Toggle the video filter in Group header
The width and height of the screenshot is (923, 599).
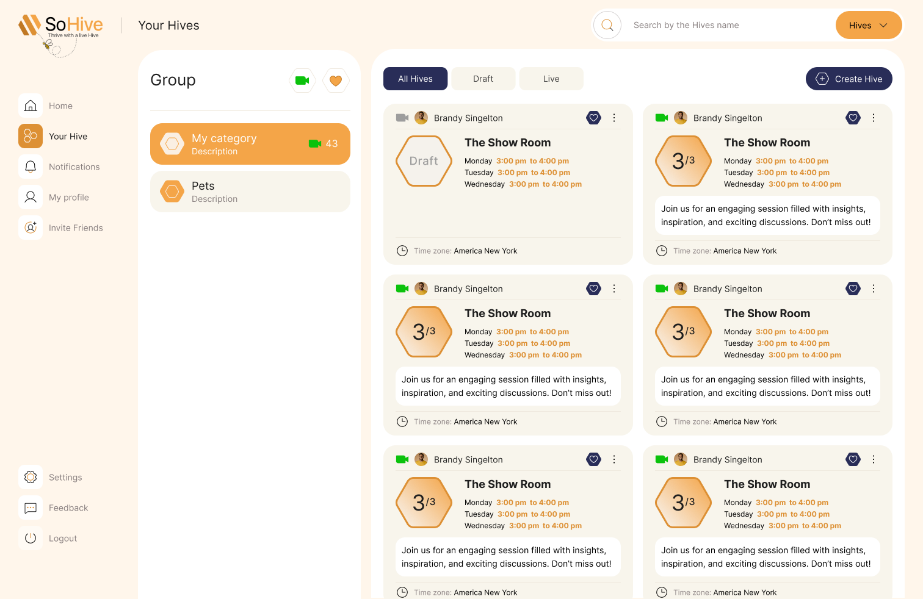coord(302,81)
